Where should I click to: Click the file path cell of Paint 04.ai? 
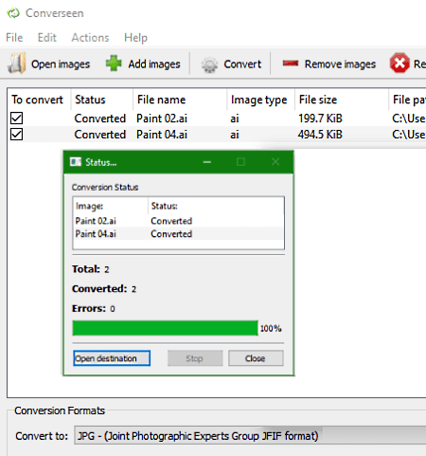coord(408,135)
